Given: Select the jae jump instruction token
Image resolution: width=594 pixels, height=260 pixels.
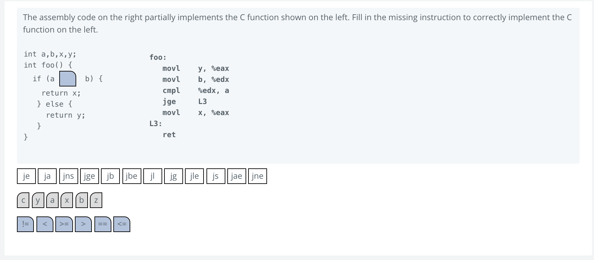Looking at the screenshot, I should 236,176.
